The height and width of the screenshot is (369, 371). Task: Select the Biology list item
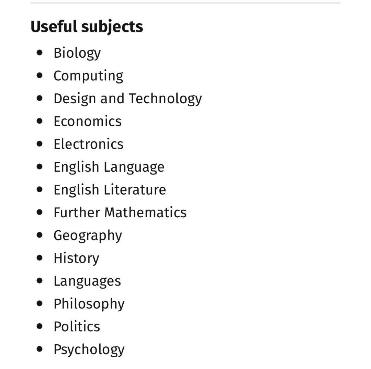77,53
